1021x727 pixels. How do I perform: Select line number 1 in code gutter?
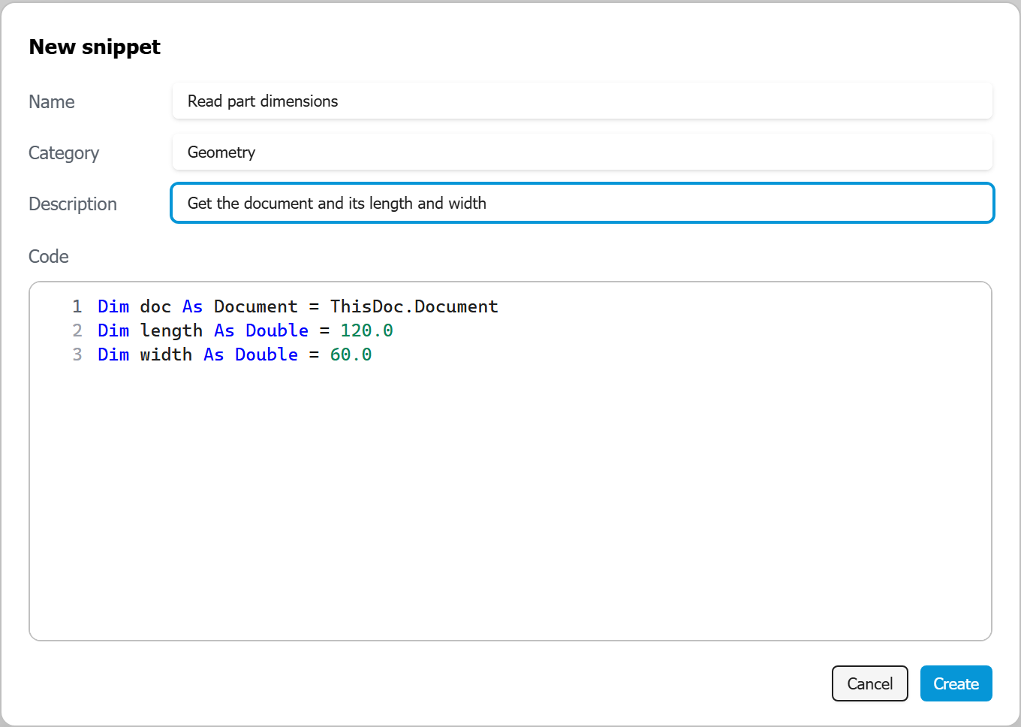[77, 306]
